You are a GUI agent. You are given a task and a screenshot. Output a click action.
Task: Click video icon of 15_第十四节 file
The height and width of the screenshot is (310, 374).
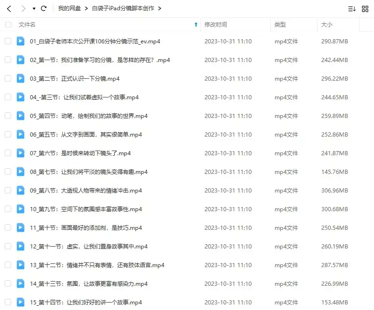point(21,302)
